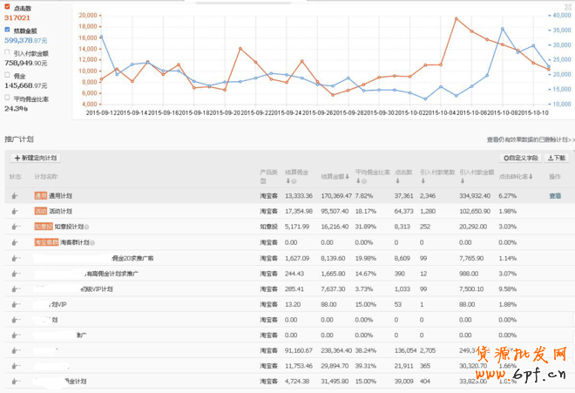The height and width of the screenshot is (393, 575).
Task: Click 计划名称 column header
Action: point(47,176)
